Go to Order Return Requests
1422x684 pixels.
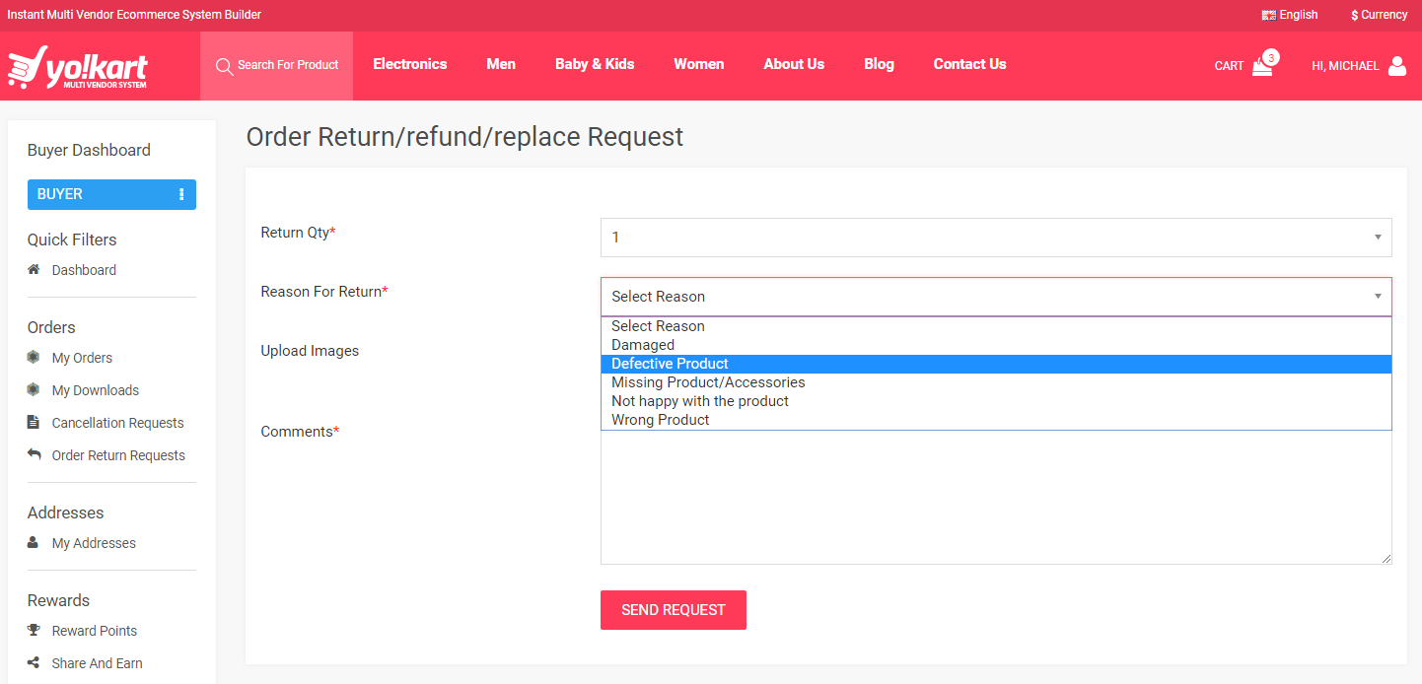[x=117, y=455]
